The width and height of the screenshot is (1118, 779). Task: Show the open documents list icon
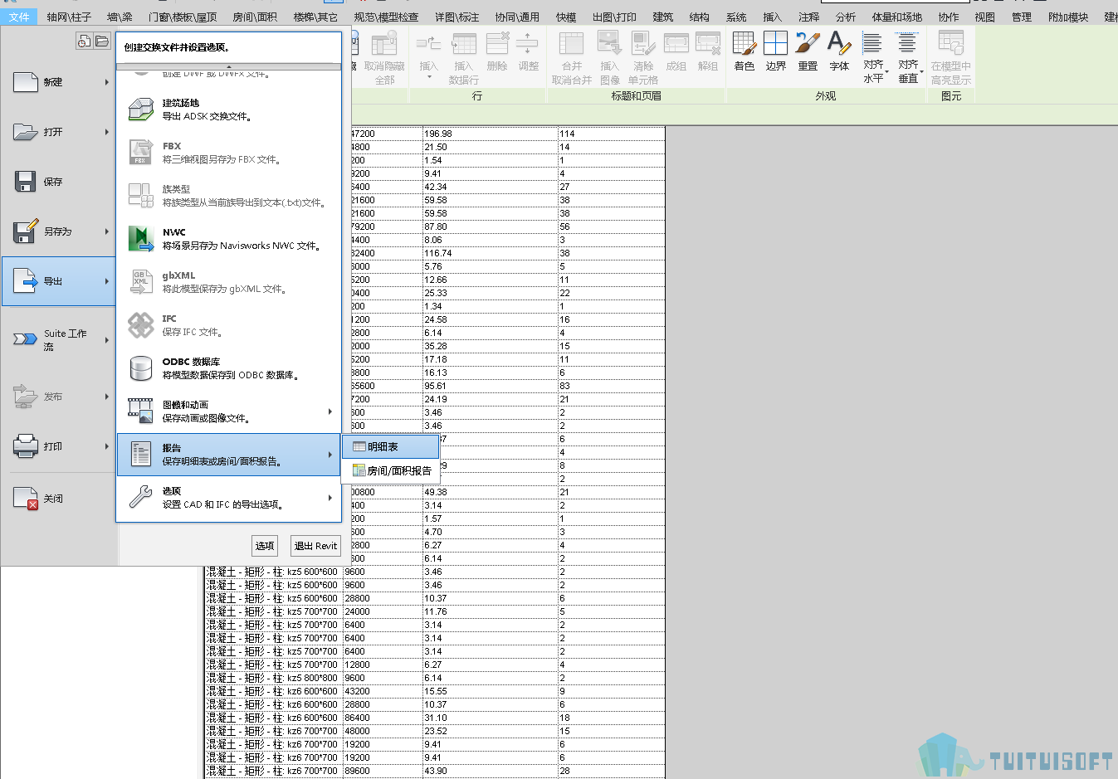coord(102,41)
